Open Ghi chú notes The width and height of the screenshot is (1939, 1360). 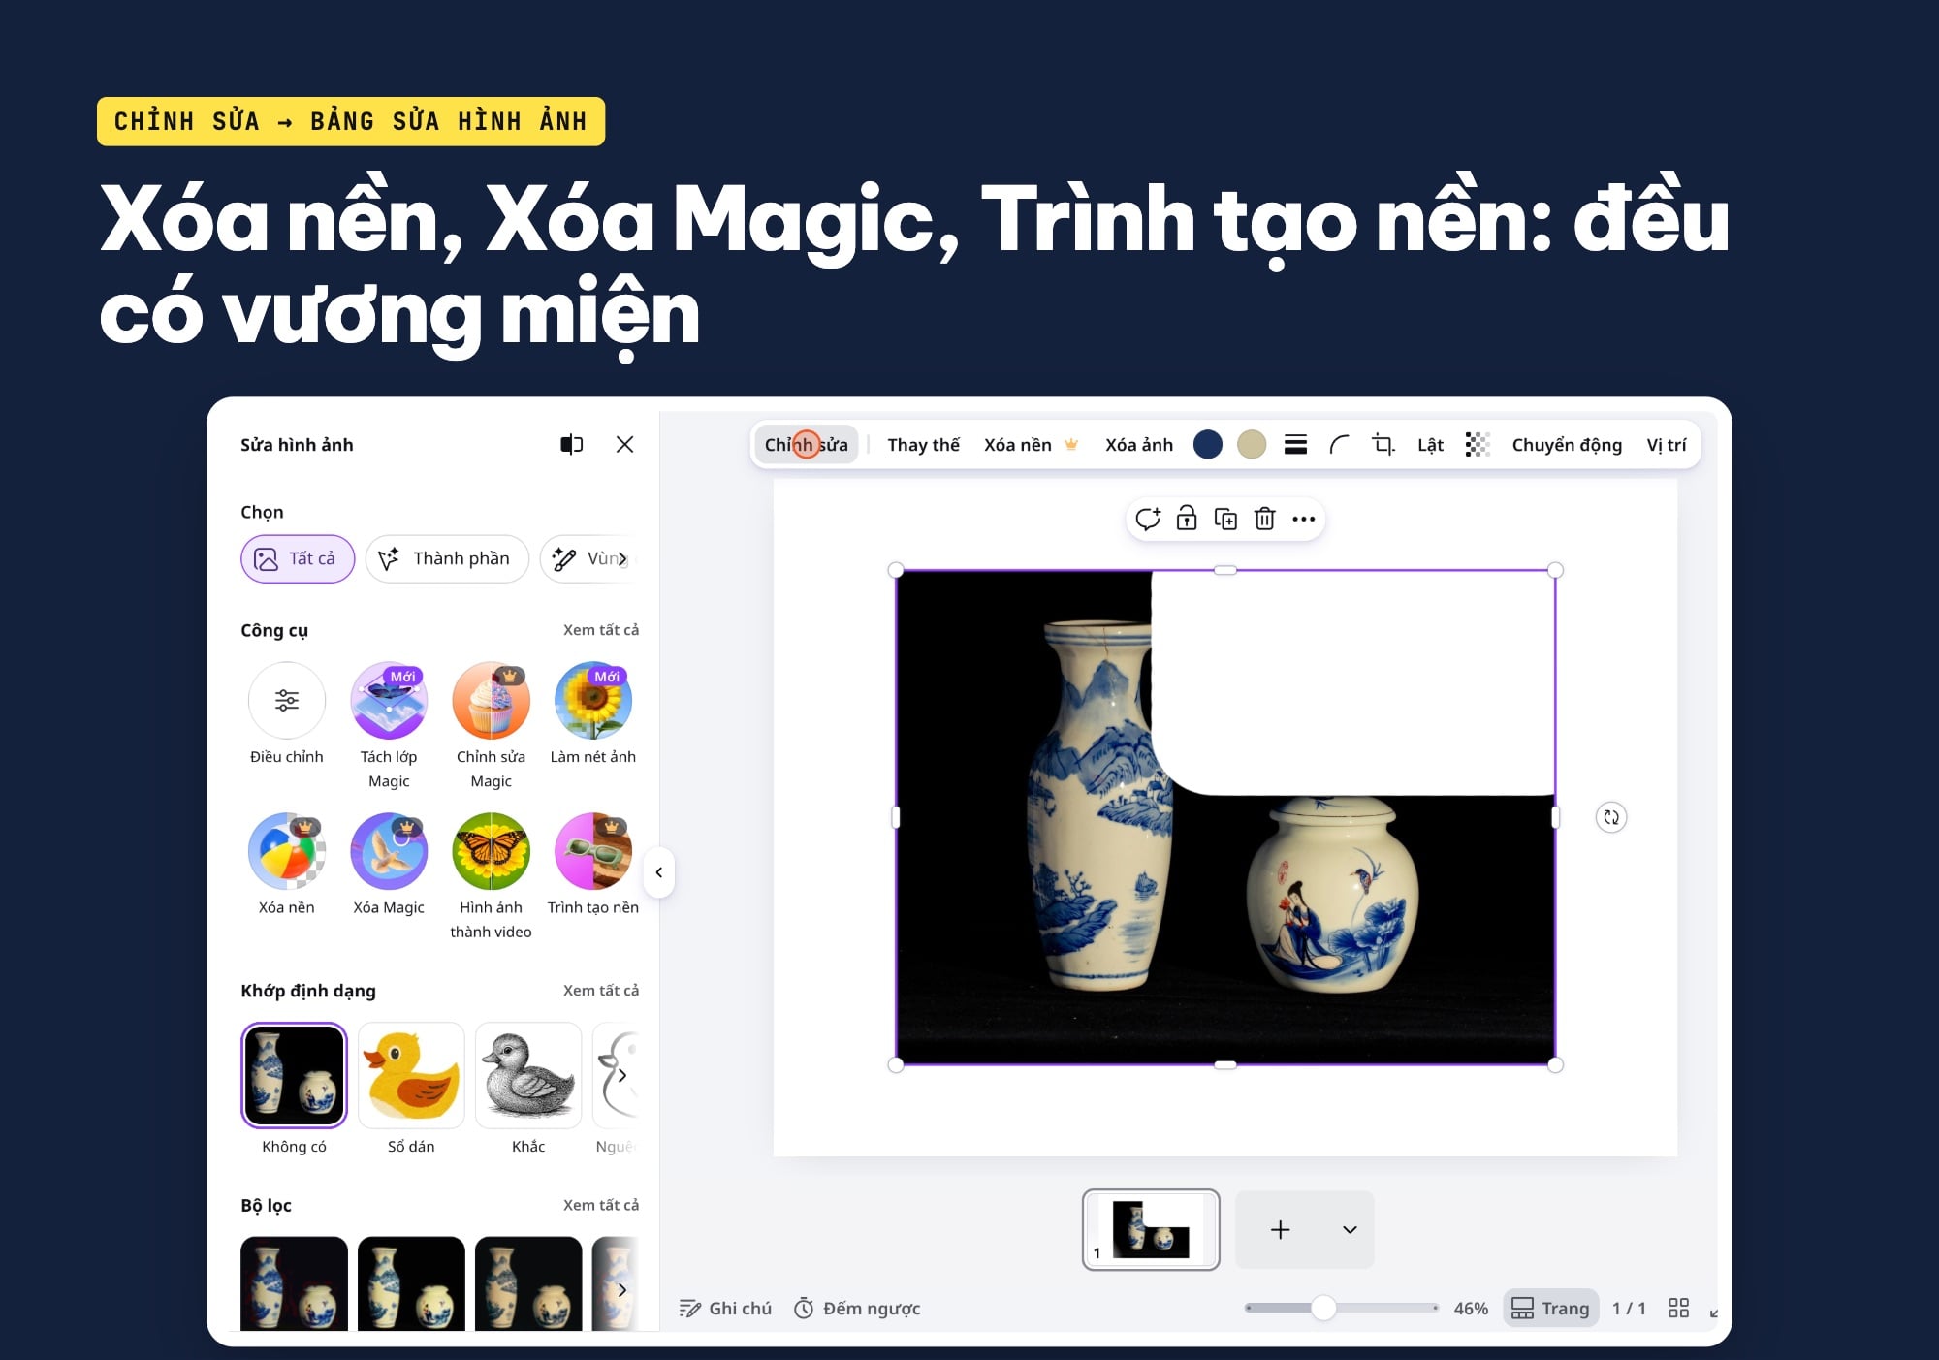tap(725, 1309)
